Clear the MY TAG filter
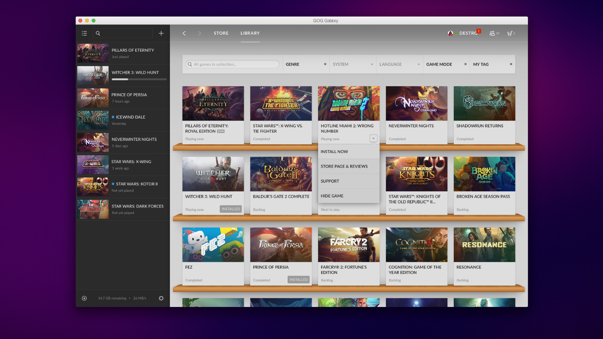 tap(511, 64)
